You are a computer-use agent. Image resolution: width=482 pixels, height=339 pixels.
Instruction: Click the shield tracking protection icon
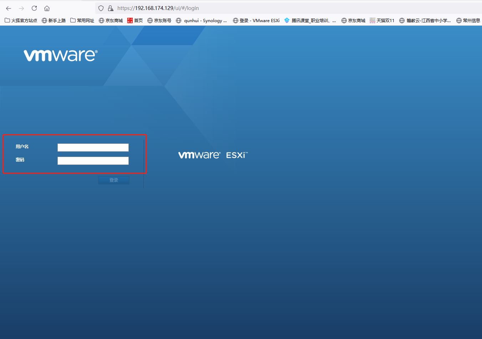point(101,8)
